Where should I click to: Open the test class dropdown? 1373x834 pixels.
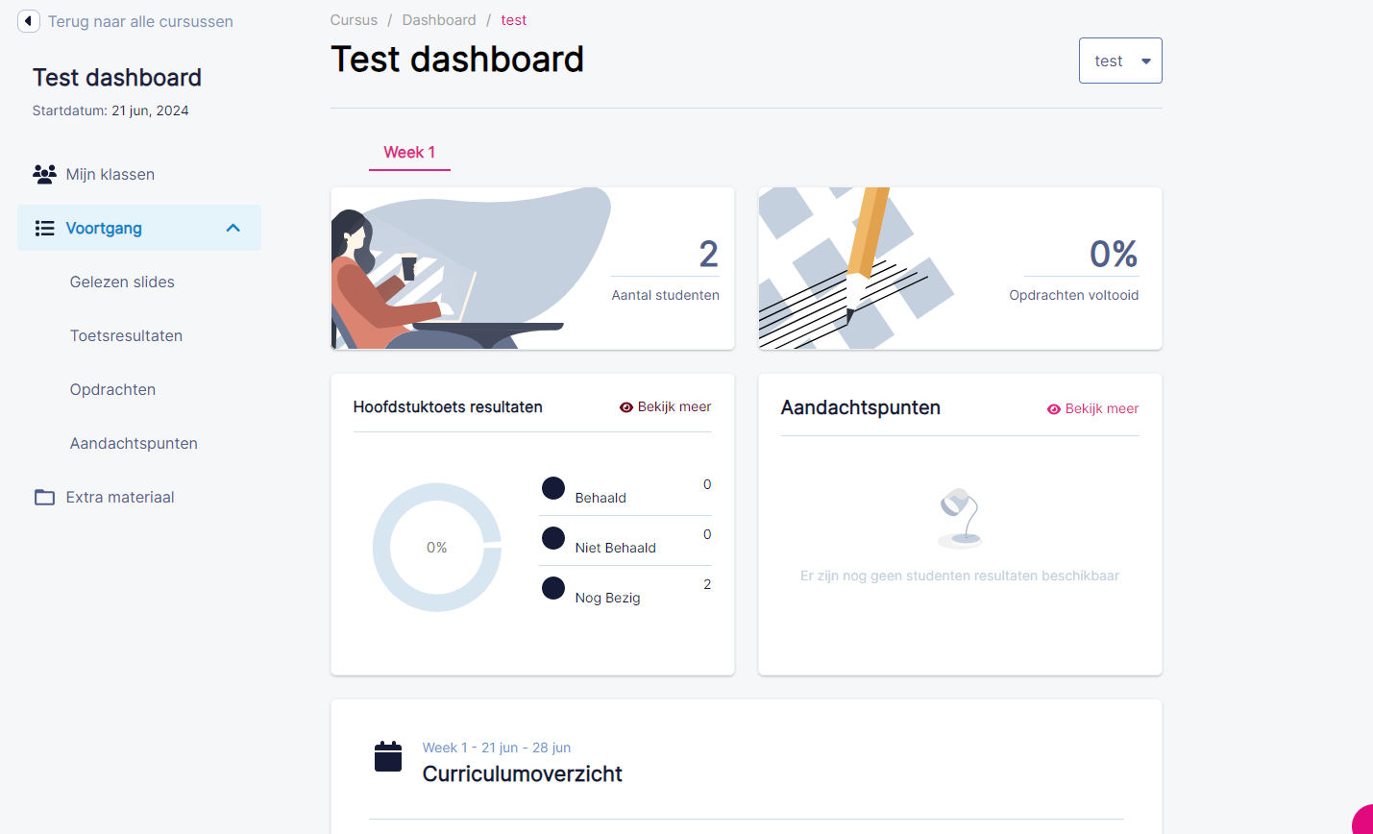click(1120, 61)
